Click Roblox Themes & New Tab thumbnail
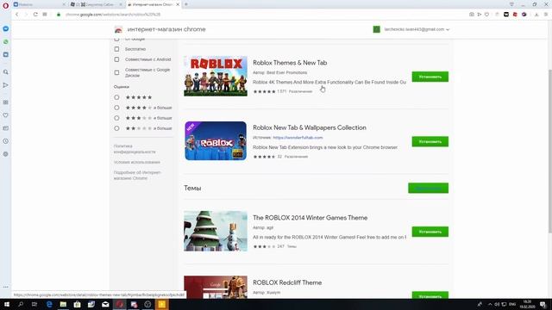 (x=216, y=76)
